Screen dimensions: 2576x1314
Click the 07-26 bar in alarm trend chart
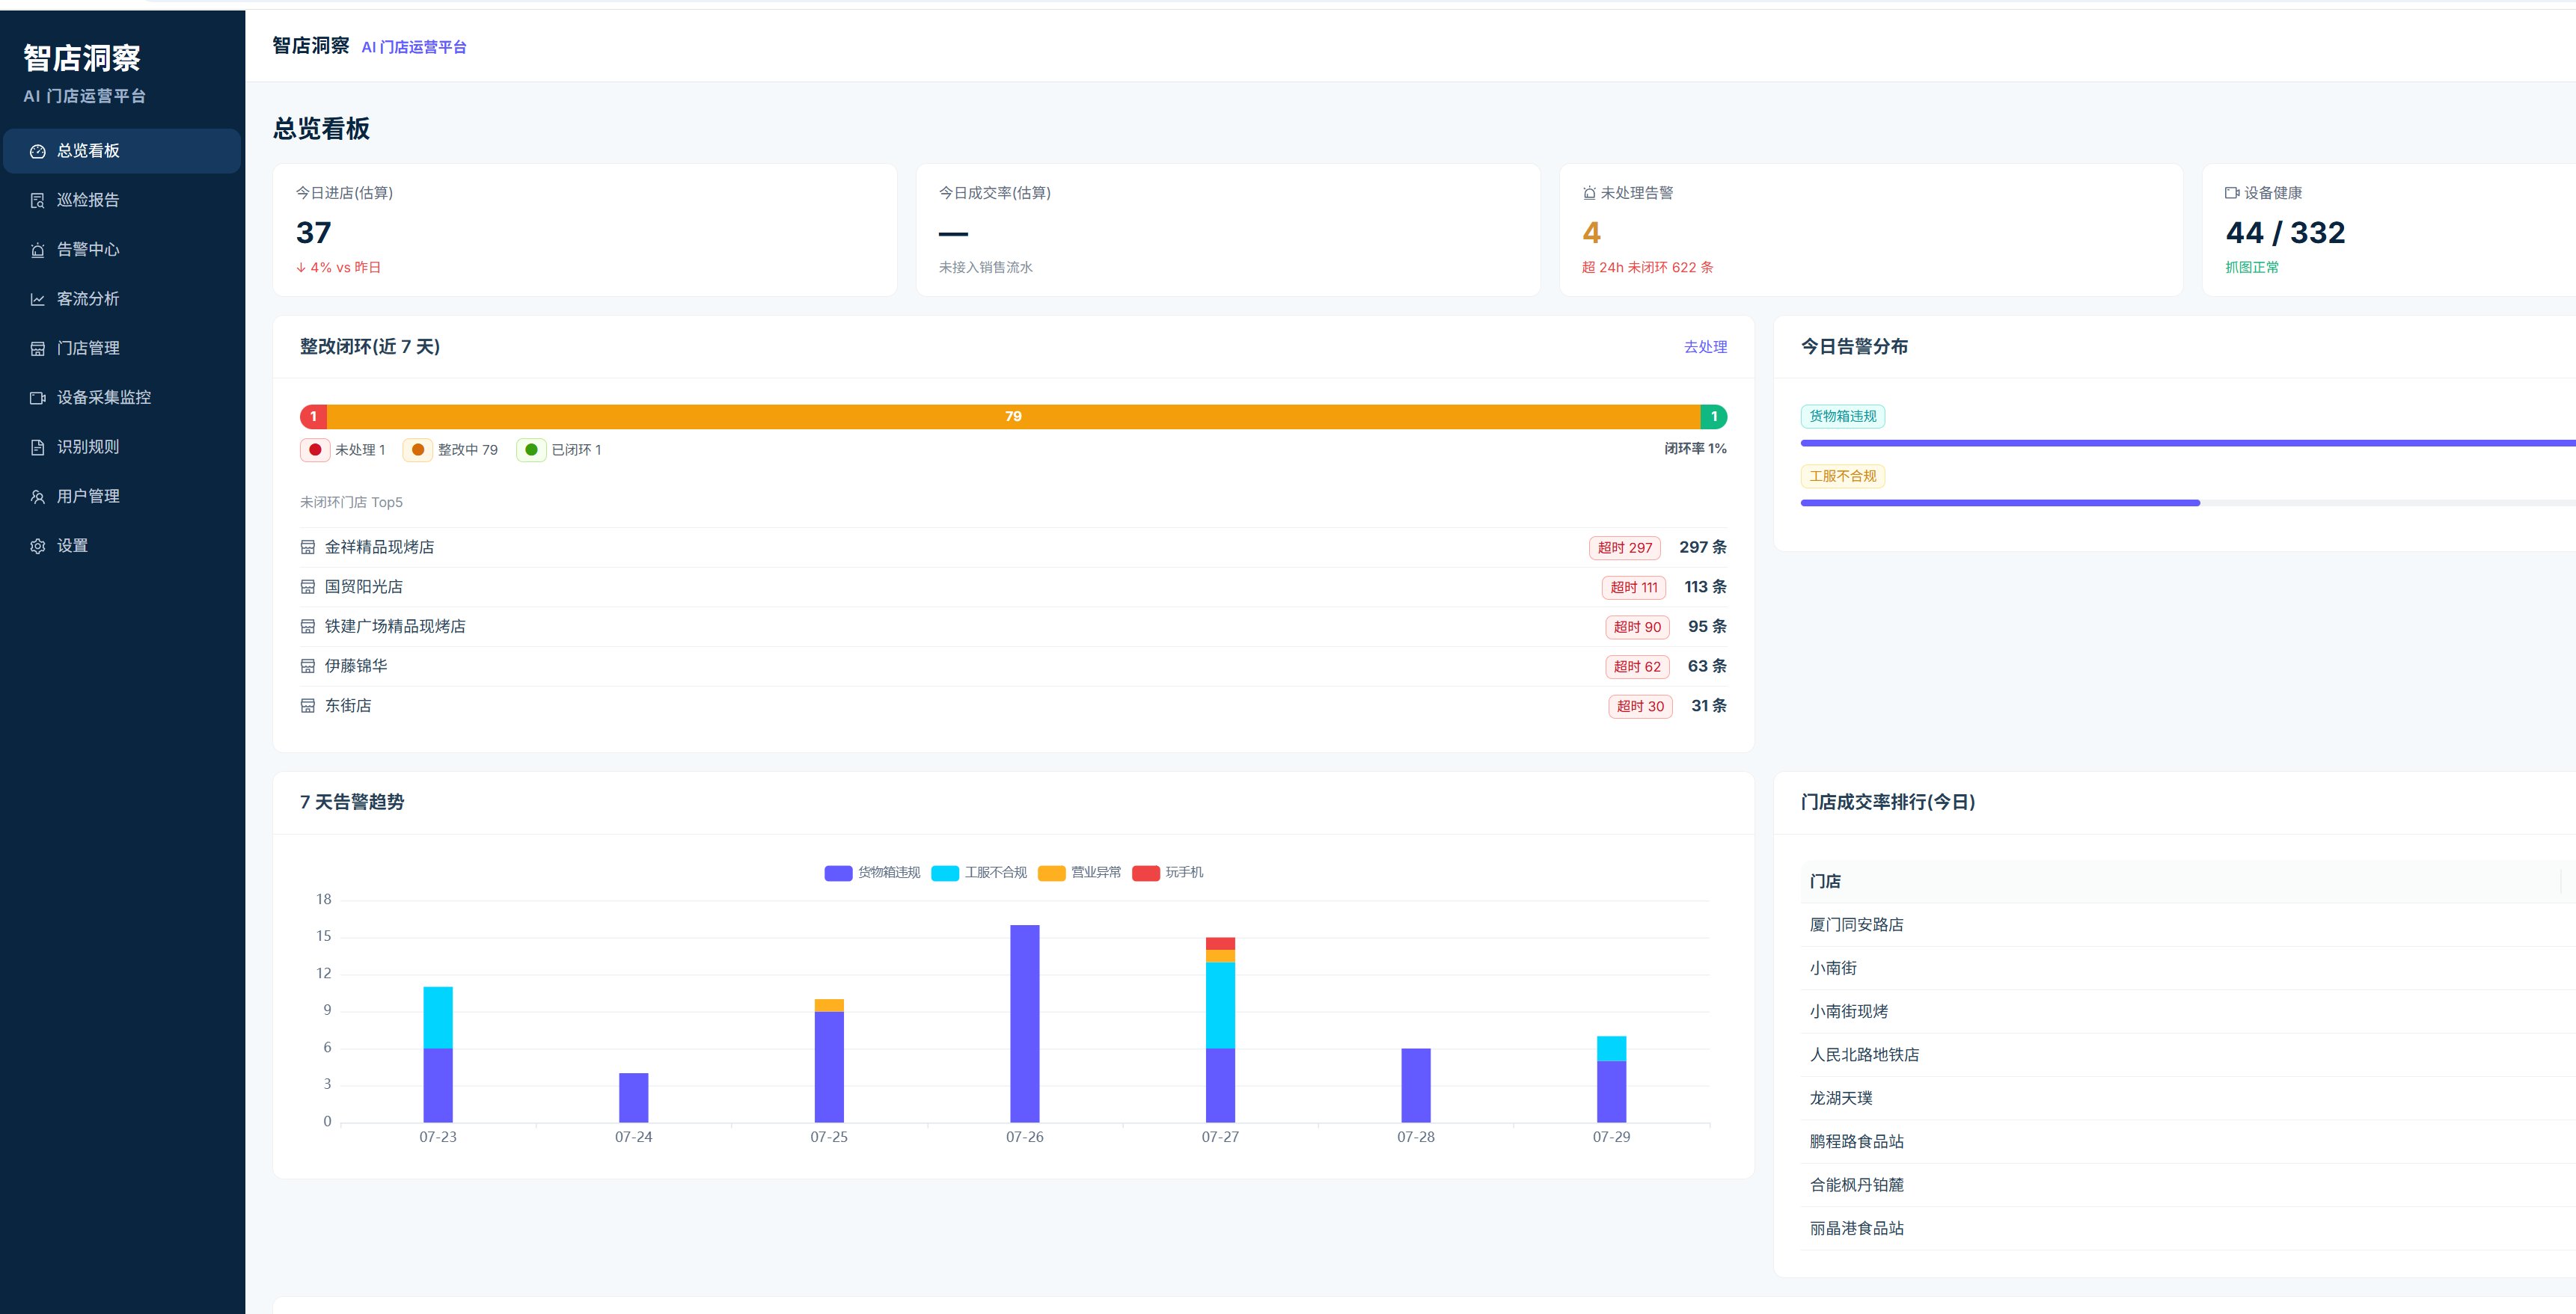point(1025,1023)
